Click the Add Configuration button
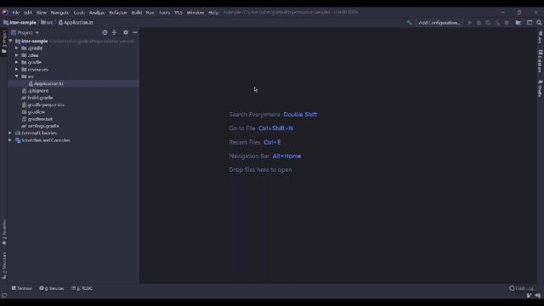This screenshot has width=544, height=306. click(x=439, y=23)
